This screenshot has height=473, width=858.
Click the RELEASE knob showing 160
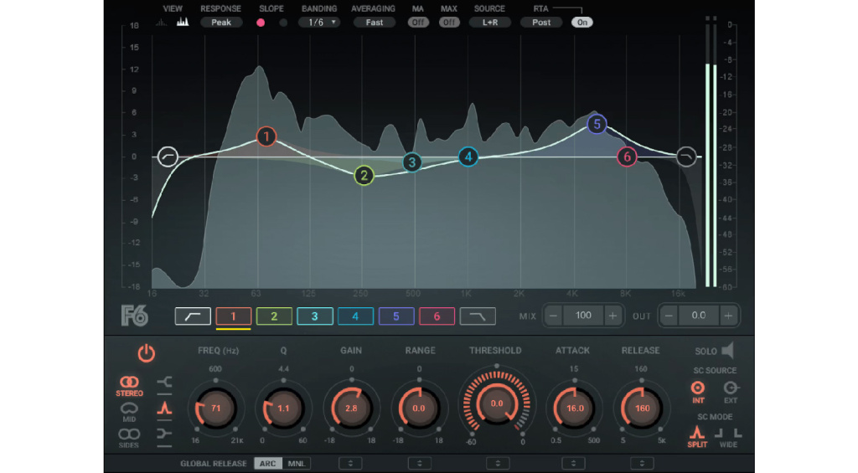pyautogui.click(x=642, y=408)
